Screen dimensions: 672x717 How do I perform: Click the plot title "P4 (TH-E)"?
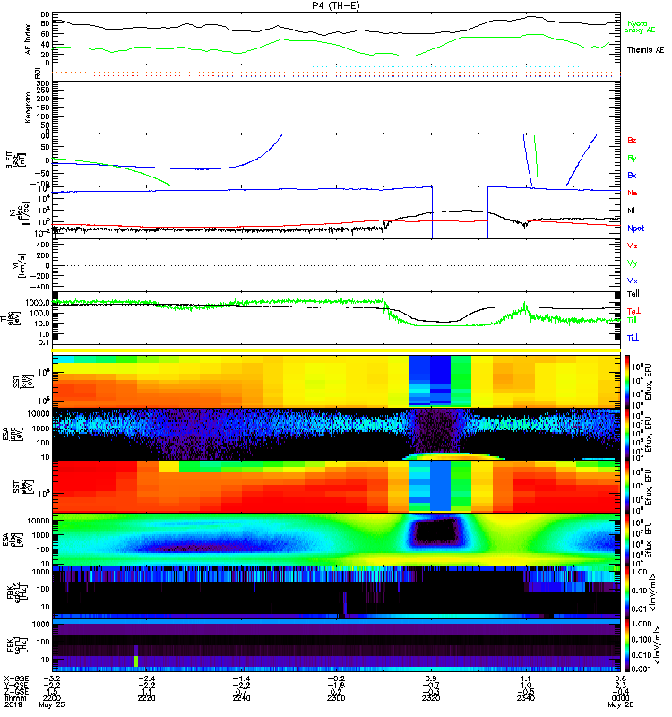[x=336, y=5]
